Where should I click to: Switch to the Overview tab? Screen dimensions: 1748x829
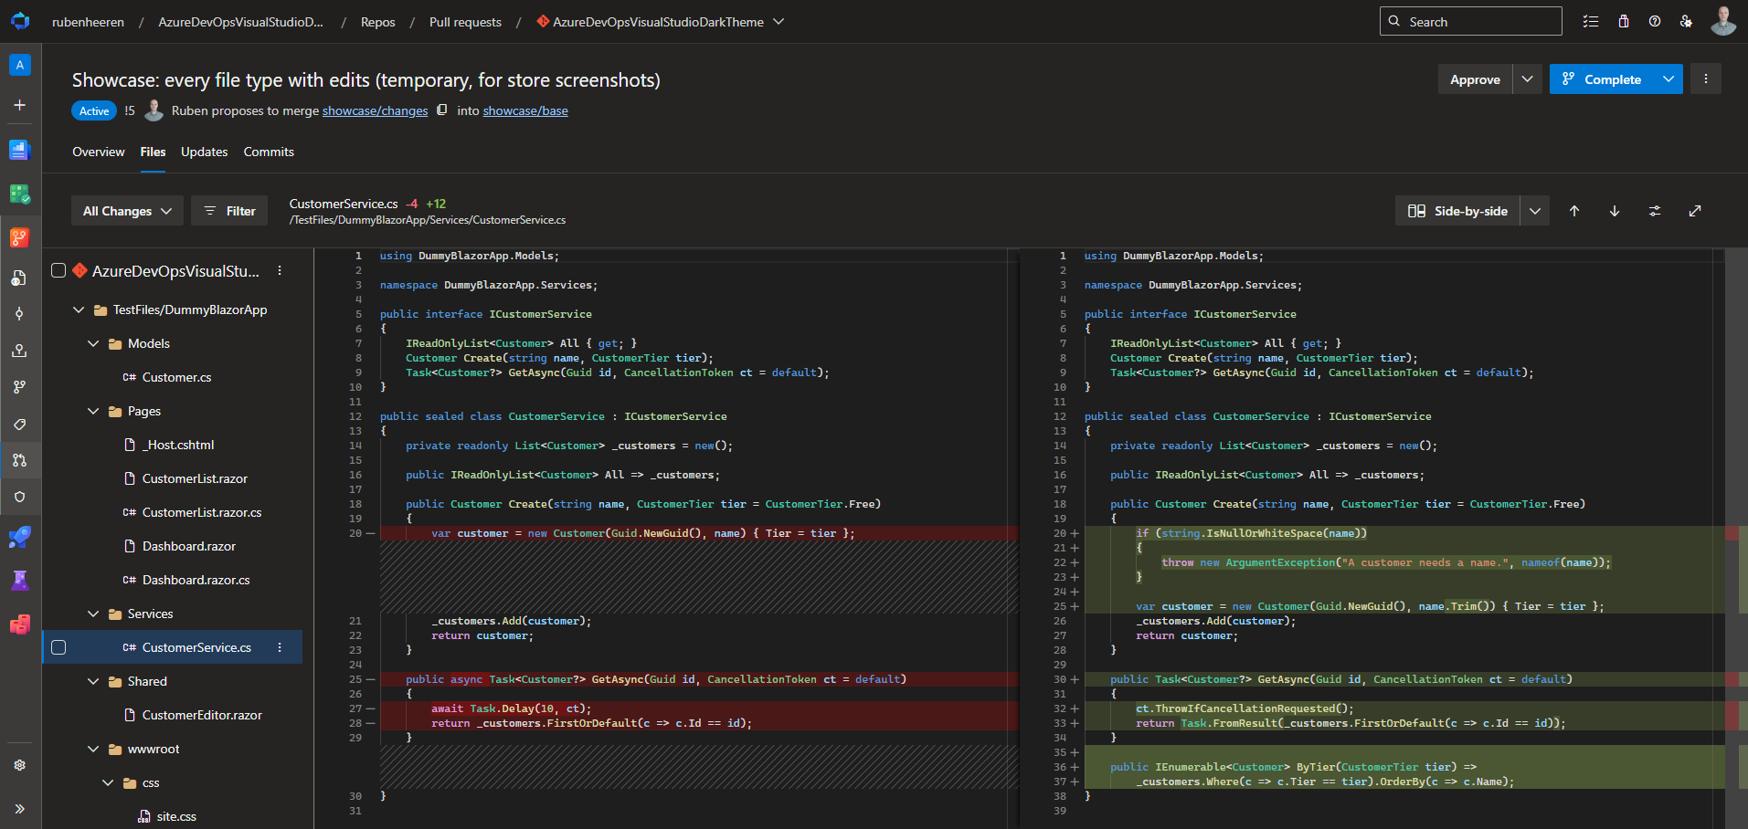click(99, 152)
